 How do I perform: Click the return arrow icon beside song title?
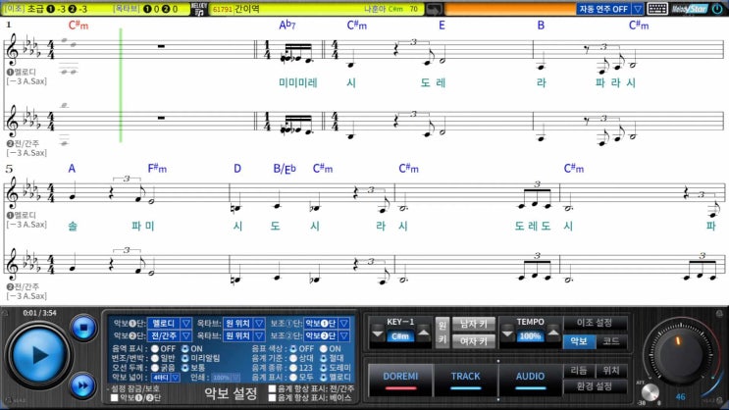434,9
